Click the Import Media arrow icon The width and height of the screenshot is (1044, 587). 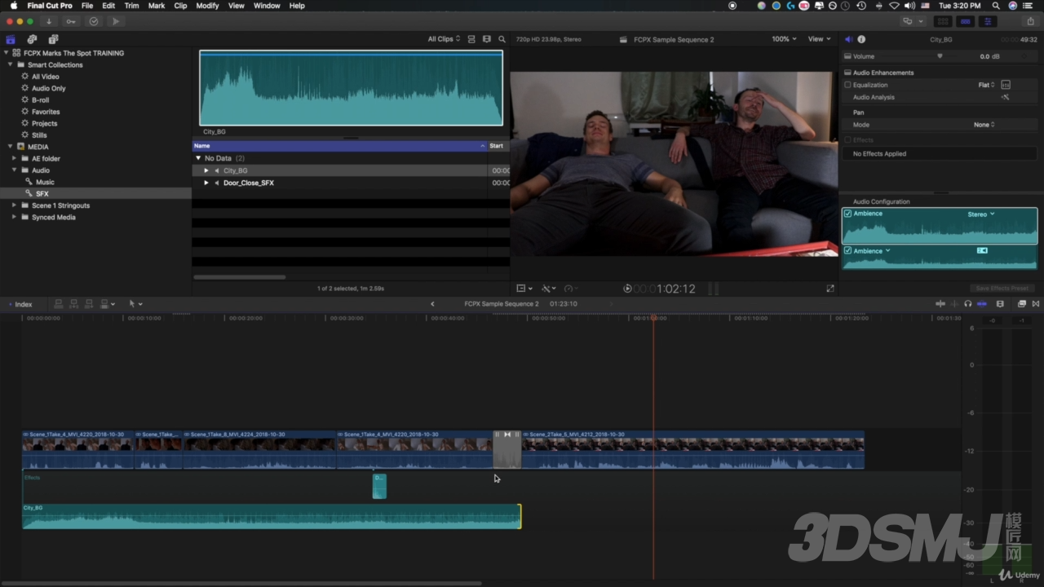49,21
